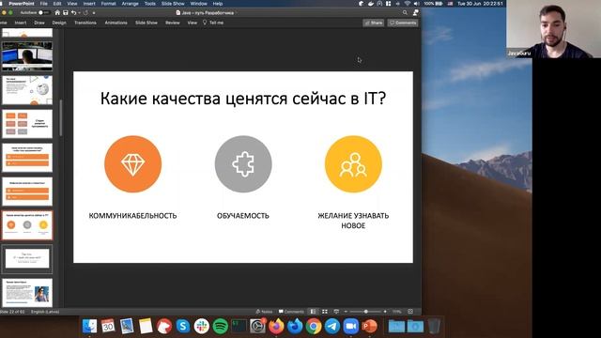Select slide thumbnail with person at monitors

[x=27, y=56]
